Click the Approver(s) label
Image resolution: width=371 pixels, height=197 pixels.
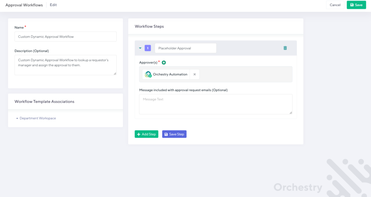tap(148, 63)
